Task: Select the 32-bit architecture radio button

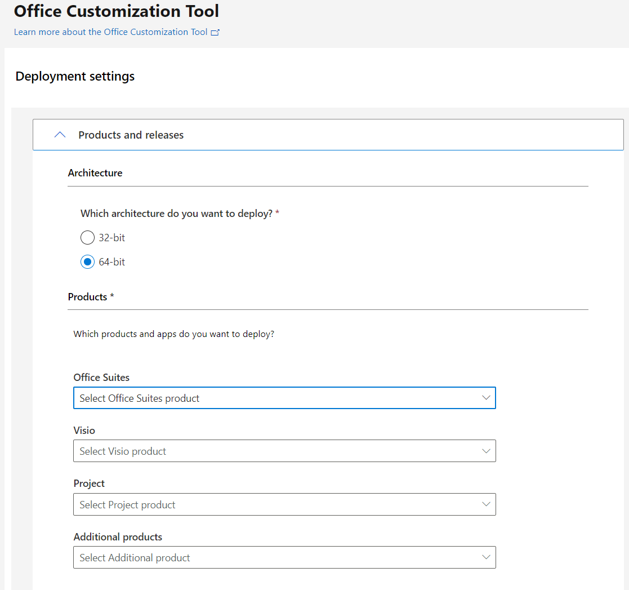Action: 87,237
